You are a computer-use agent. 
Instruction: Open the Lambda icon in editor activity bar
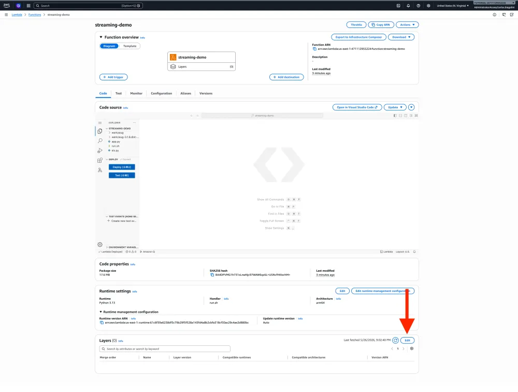click(x=100, y=170)
